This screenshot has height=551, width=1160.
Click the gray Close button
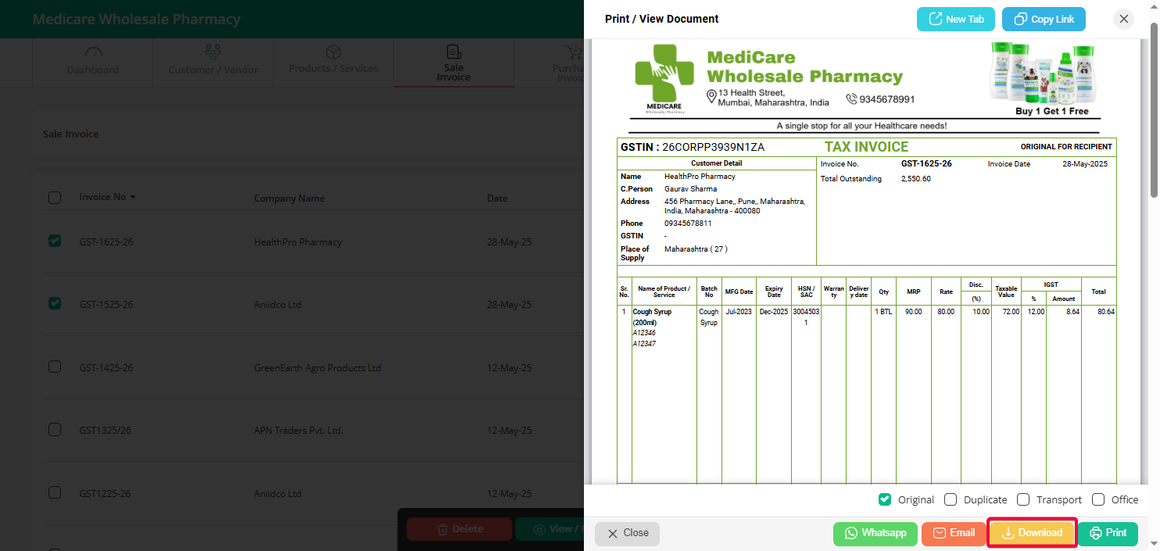[627, 533]
